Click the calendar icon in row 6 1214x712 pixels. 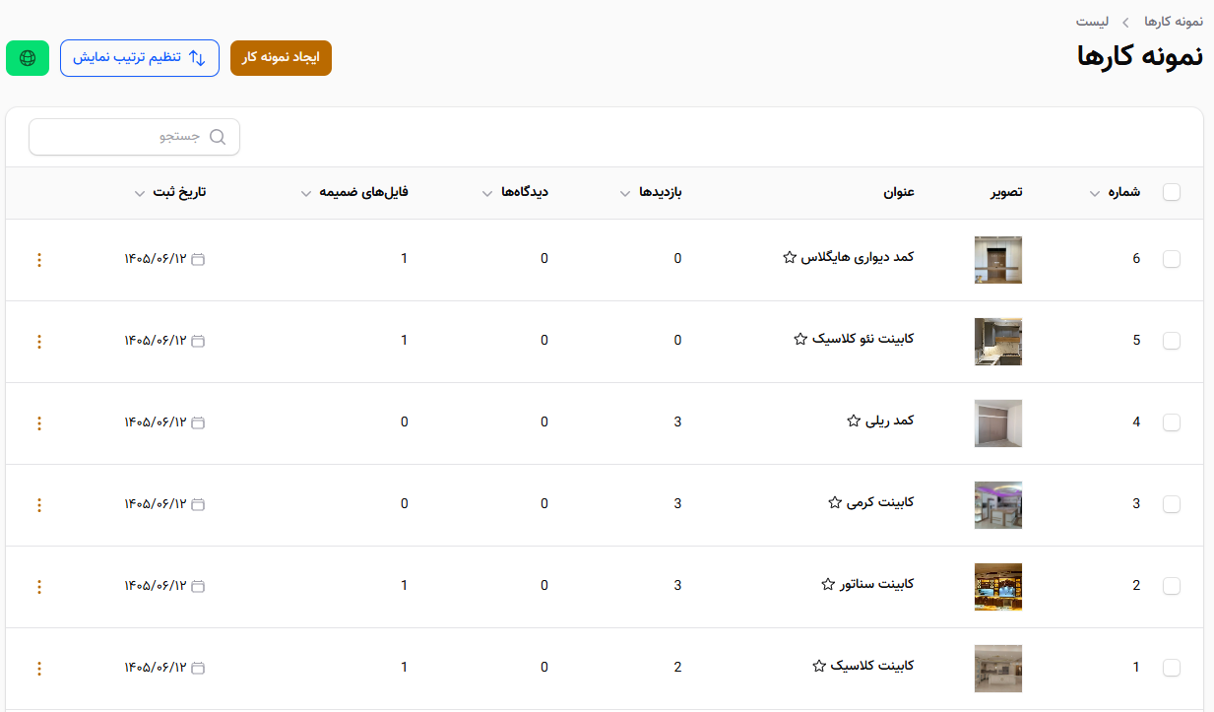[x=198, y=259]
